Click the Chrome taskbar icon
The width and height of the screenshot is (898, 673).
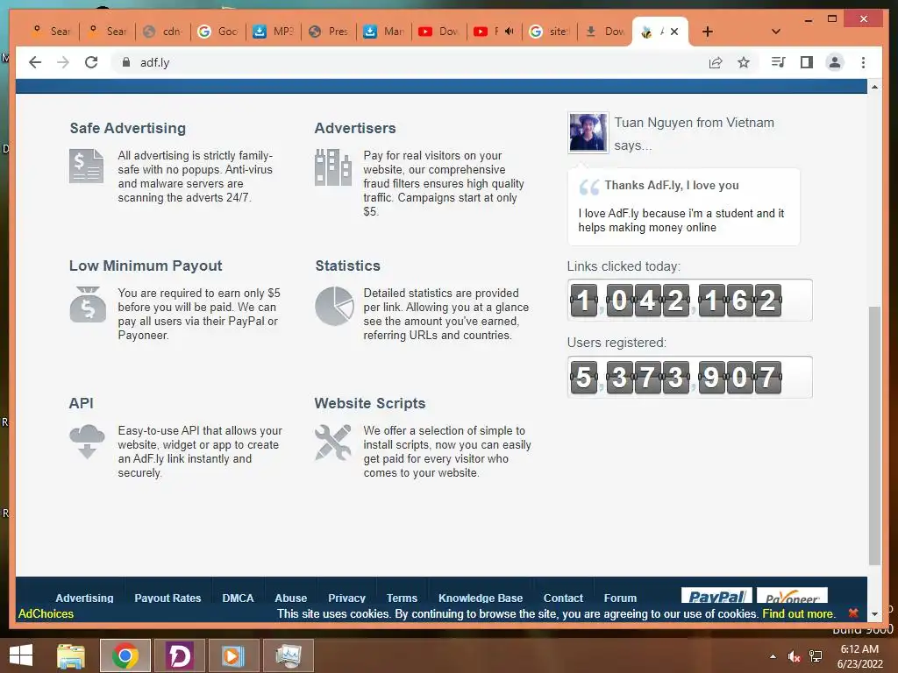point(125,655)
